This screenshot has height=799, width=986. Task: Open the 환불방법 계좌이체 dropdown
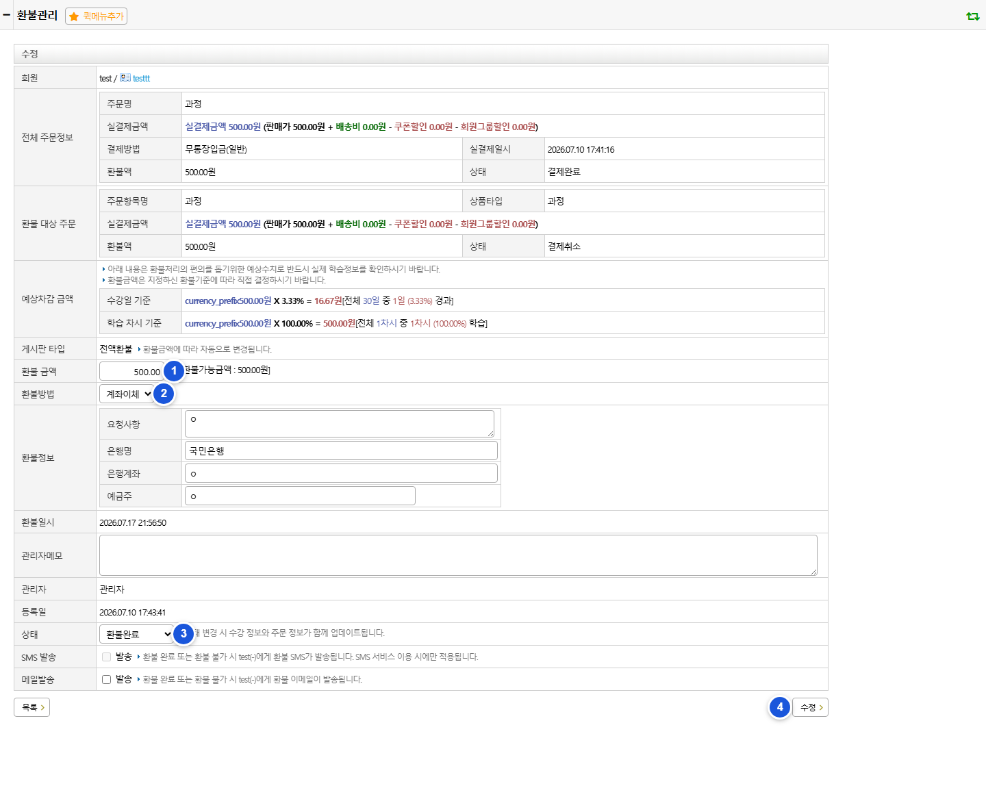[127, 394]
